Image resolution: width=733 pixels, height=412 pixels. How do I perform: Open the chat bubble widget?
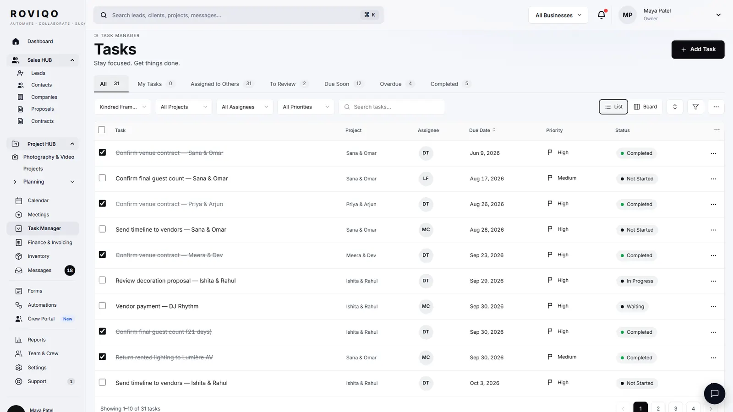tap(714, 394)
